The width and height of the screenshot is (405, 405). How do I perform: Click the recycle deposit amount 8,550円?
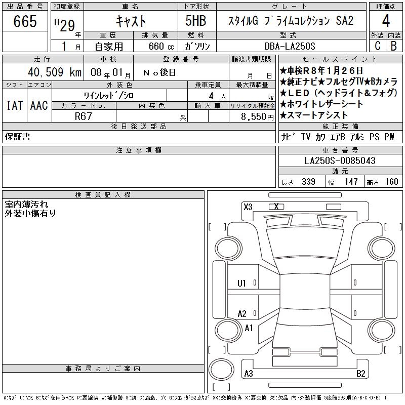pos(252,116)
